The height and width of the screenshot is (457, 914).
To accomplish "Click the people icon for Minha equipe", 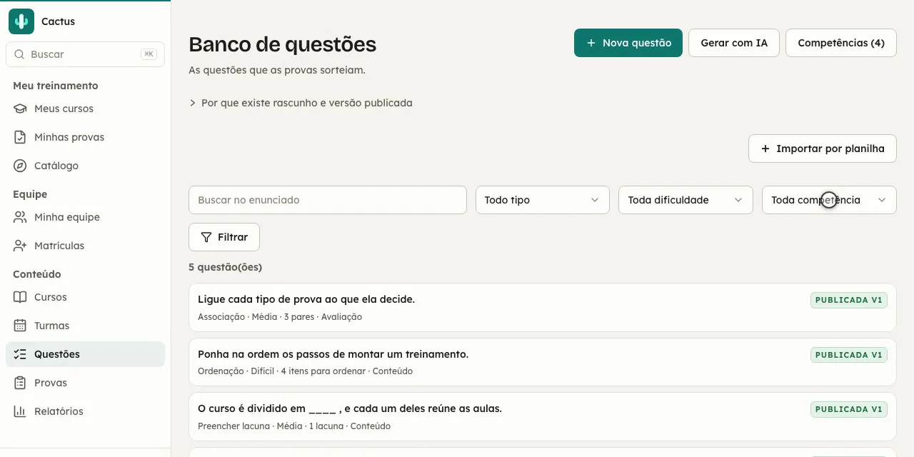I will coord(20,217).
